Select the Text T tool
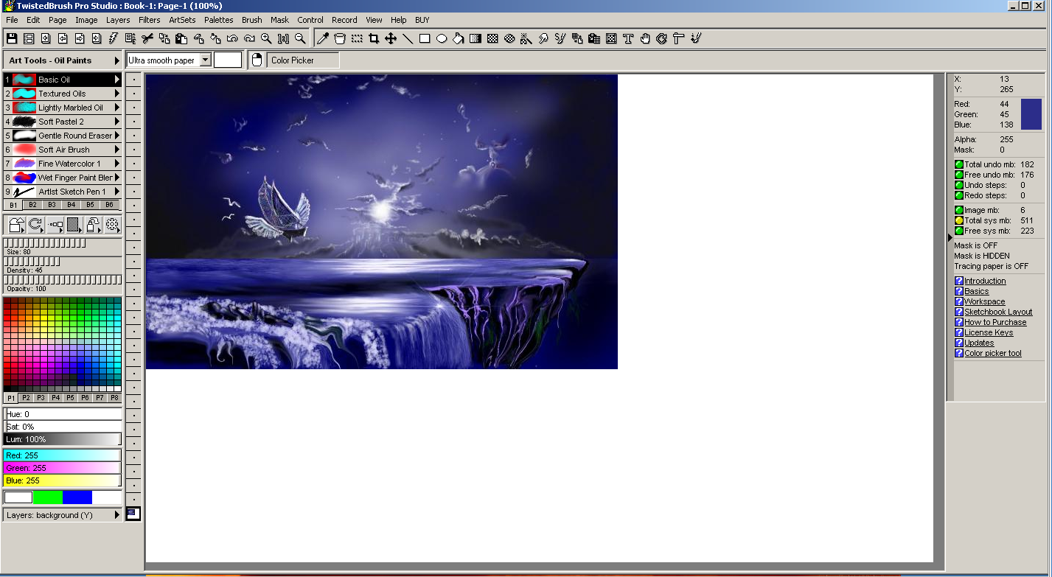The height and width of the screenshot is (577, 1052). point(628,38)
